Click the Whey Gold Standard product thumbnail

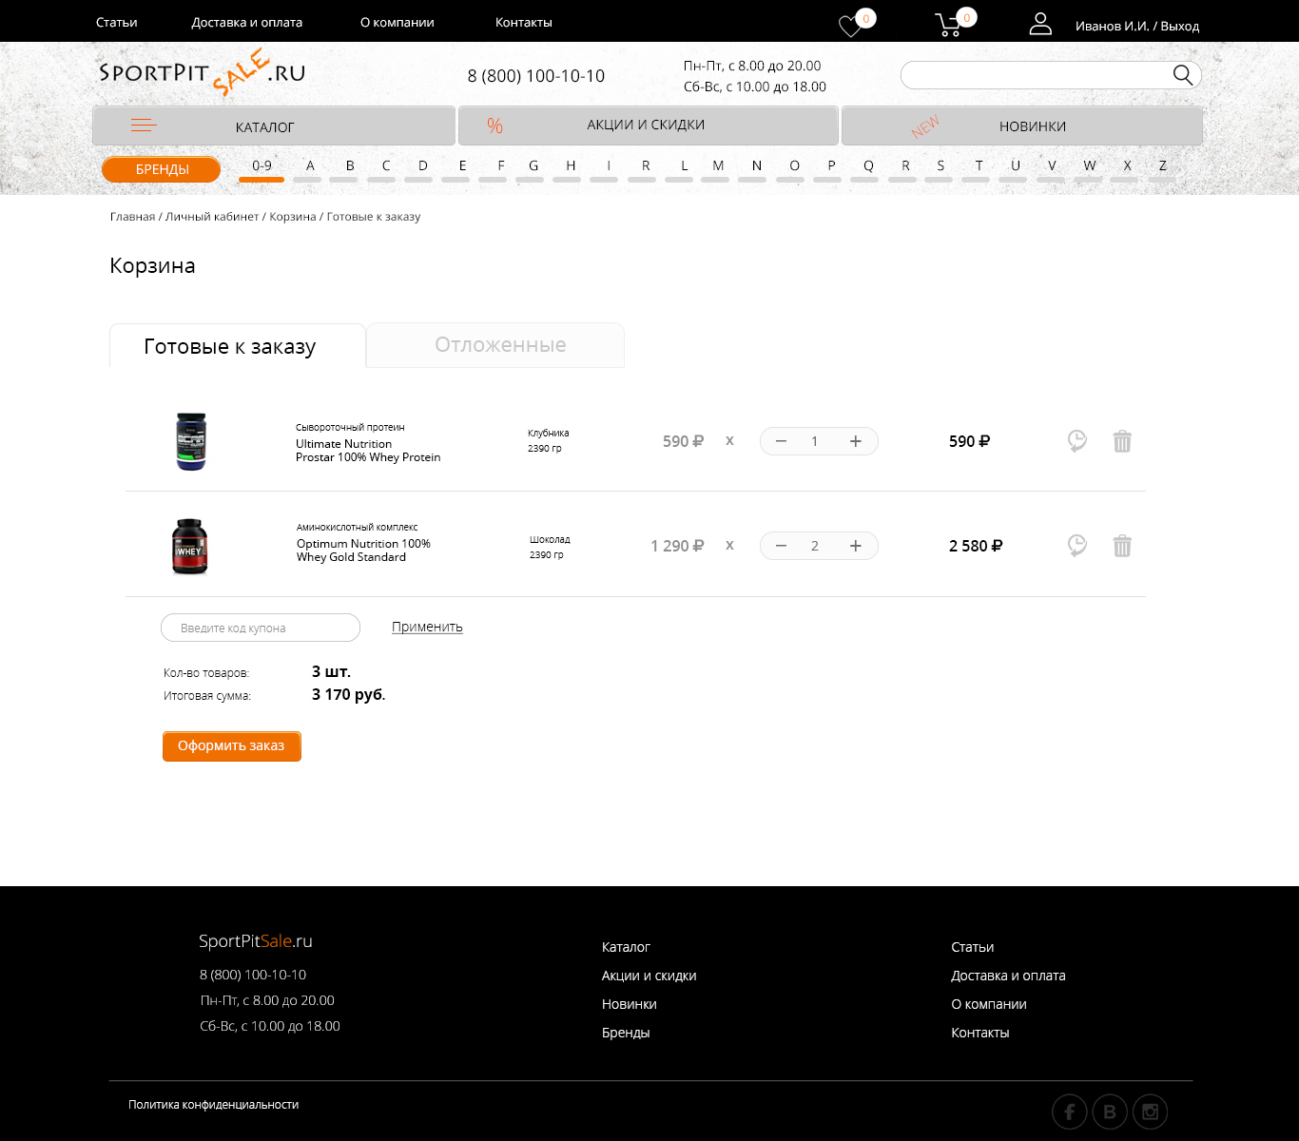click(x=189, y=546)
